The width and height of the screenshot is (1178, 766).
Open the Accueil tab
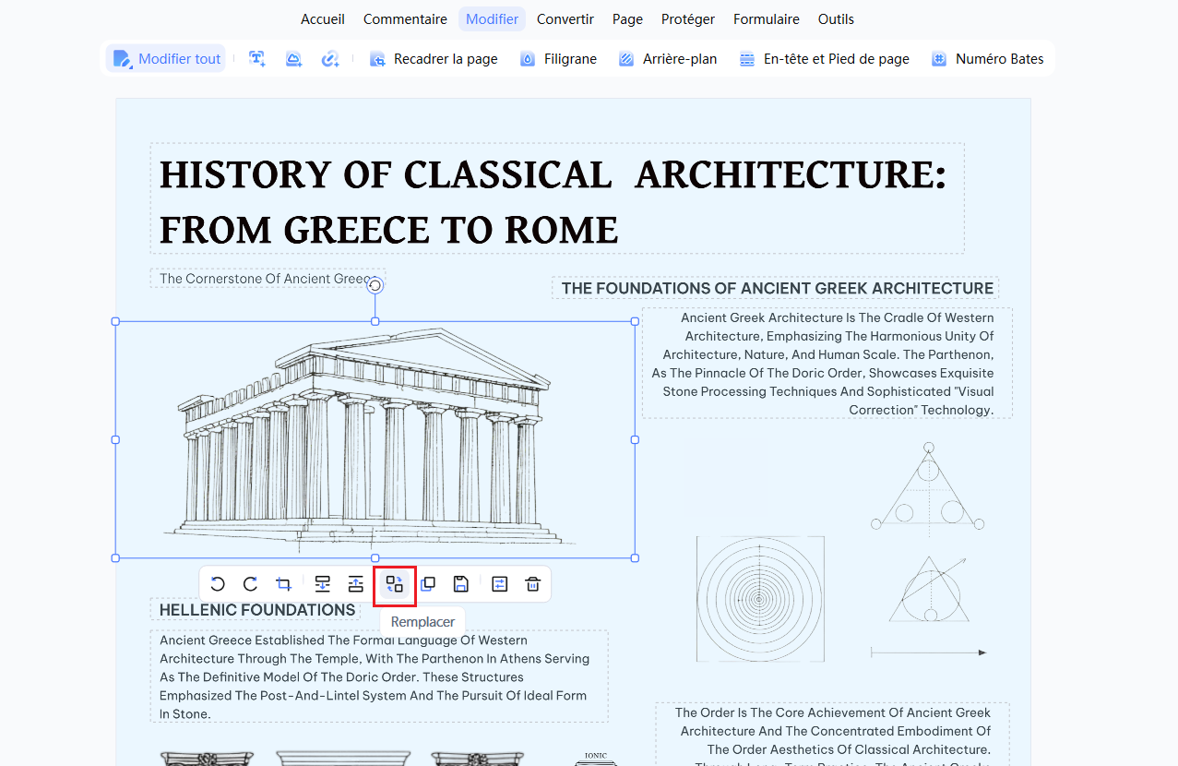323,19
